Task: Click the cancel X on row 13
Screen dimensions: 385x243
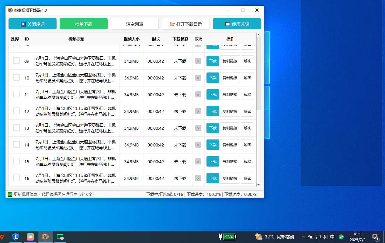Action: [x=198, y=128]
